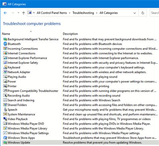Click the Video Playback icon
Image resolution: width=159 pixels, height=146 pixels.
(5, 119)
